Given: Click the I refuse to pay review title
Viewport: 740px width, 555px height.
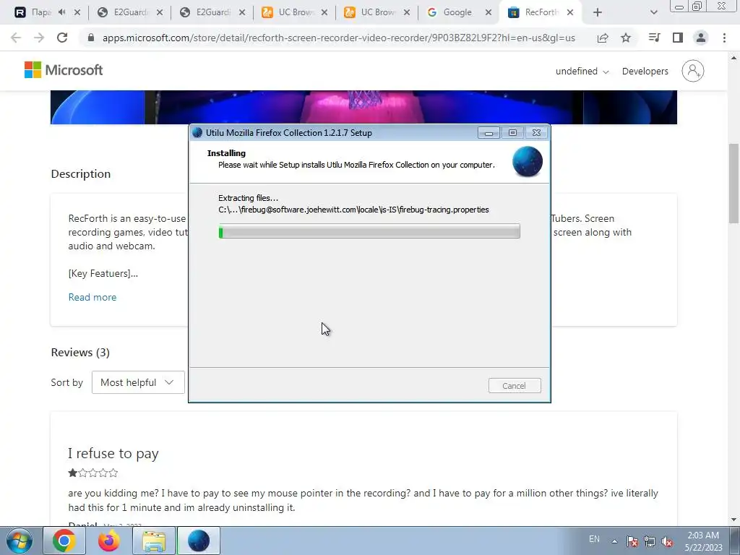Looking at the screenshot, I should pos(113,454).
